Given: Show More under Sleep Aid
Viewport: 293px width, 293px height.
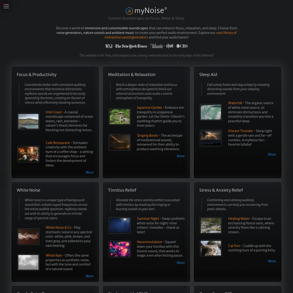Looking at the screenshot, I should 272,154.
